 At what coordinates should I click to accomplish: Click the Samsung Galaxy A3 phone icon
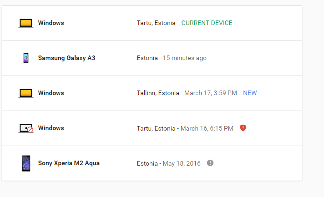click(x=26, y=58)
